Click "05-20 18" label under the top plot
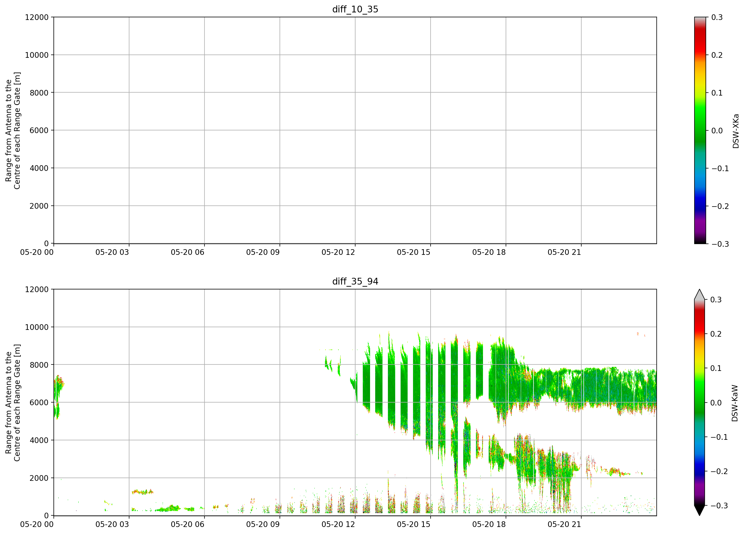Screen dimensions: 745x534 [489, 252]
